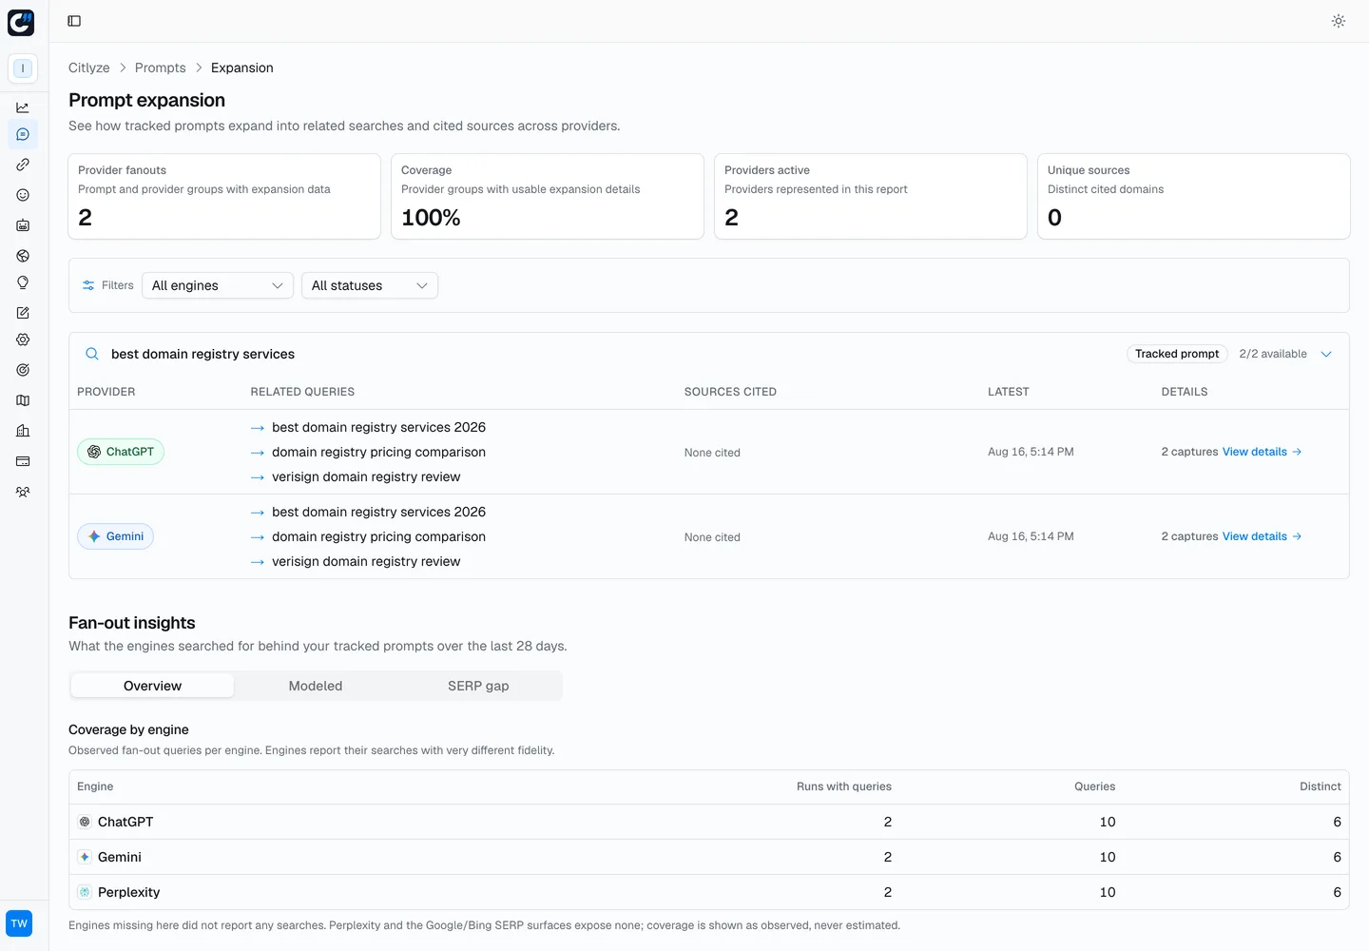Click the 2/2 available label
The image size is (1369, 951).
point(1273,354)
